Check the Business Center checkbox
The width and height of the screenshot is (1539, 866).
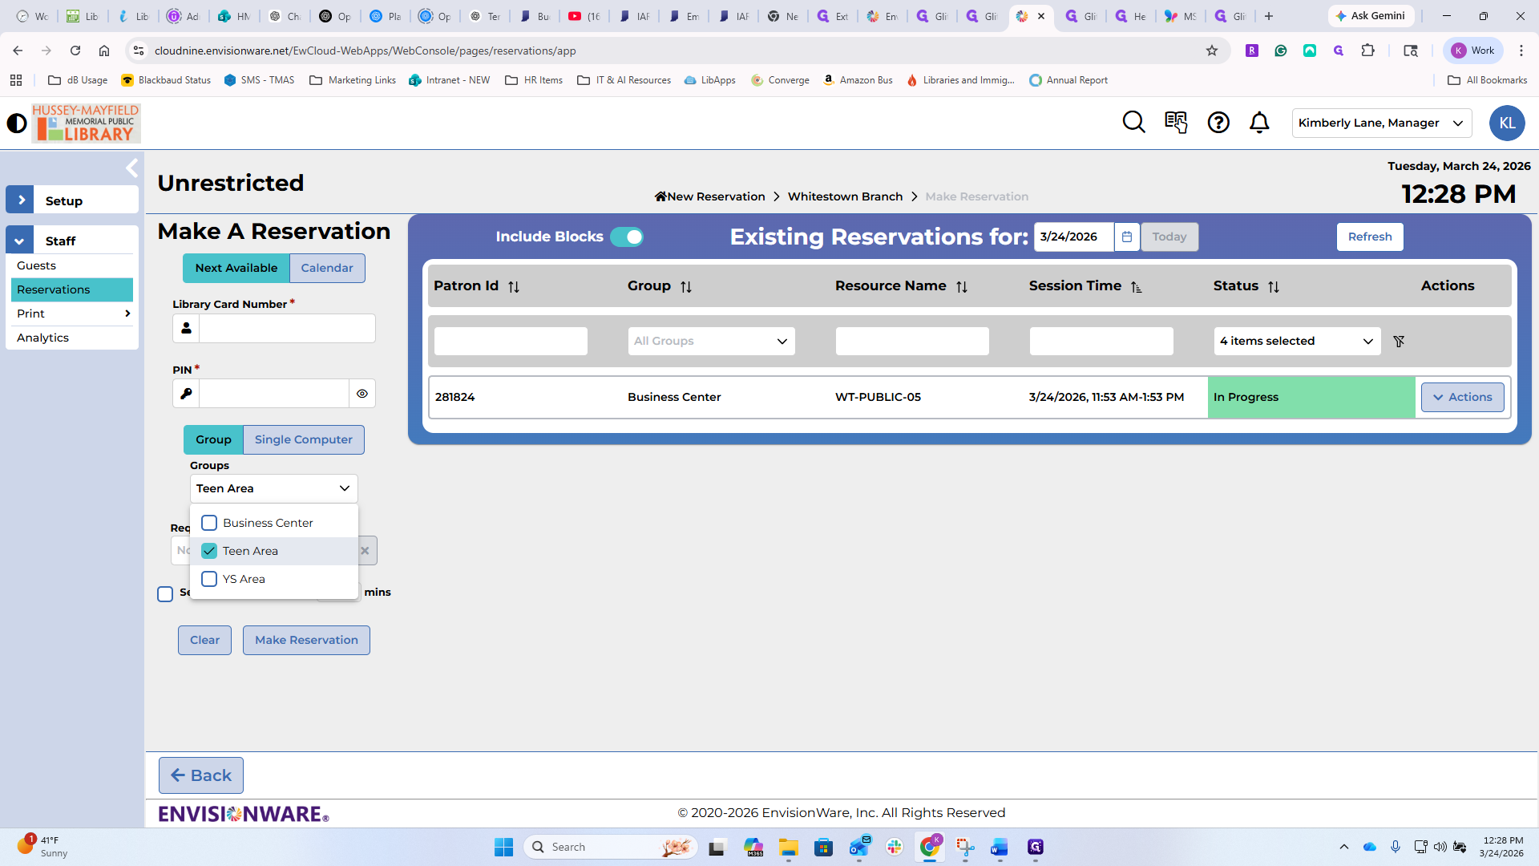tap(209, 523)
